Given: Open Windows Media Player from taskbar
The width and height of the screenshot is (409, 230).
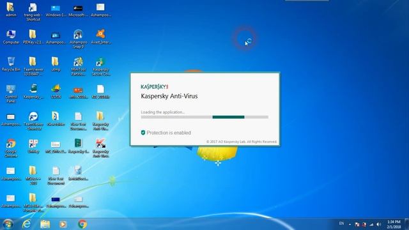Looking at the screenshot, I should tap(63, 224).
